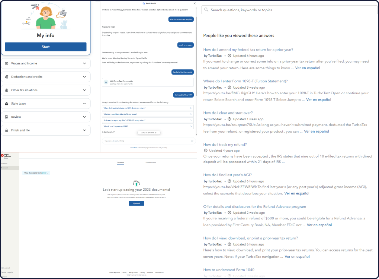Open 'How do I track my refund?' link
Viewport: 379px width, 279px height.
tap(225, 145)
